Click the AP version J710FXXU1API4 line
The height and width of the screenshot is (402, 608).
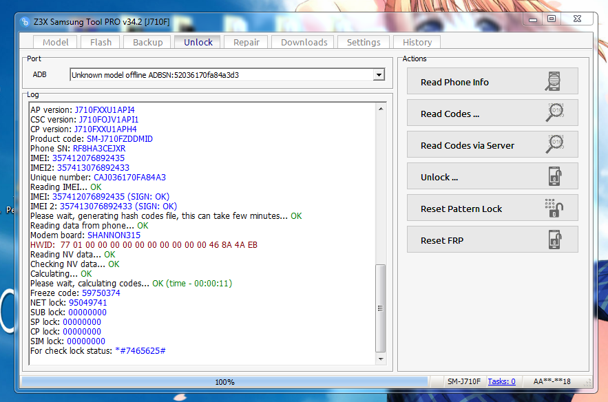click(83, 110)
